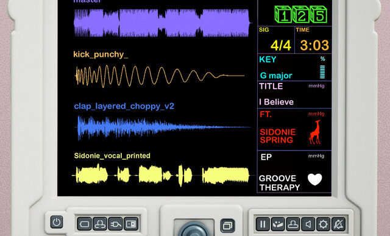Click the stamp icon right of pause group
This screenshot has width=390, height=236.
click(x=293, y=224)
